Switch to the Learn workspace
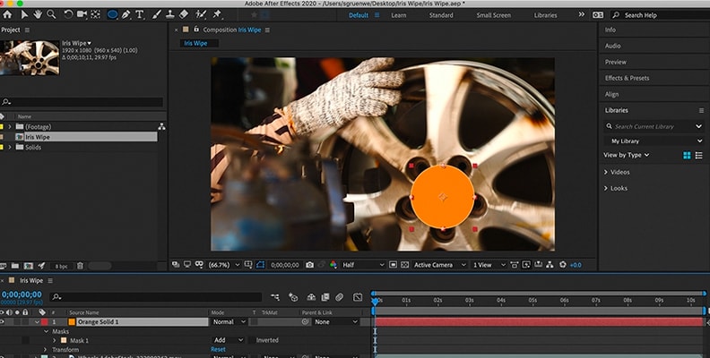710x358 pixels. (396, 15)
